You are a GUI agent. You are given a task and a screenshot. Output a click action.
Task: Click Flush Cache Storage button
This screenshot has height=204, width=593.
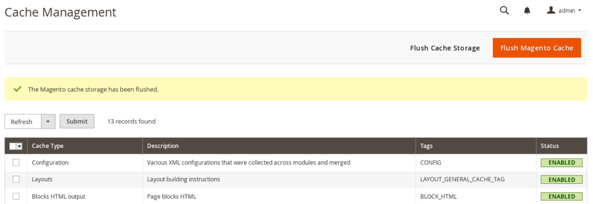[445, 48]
